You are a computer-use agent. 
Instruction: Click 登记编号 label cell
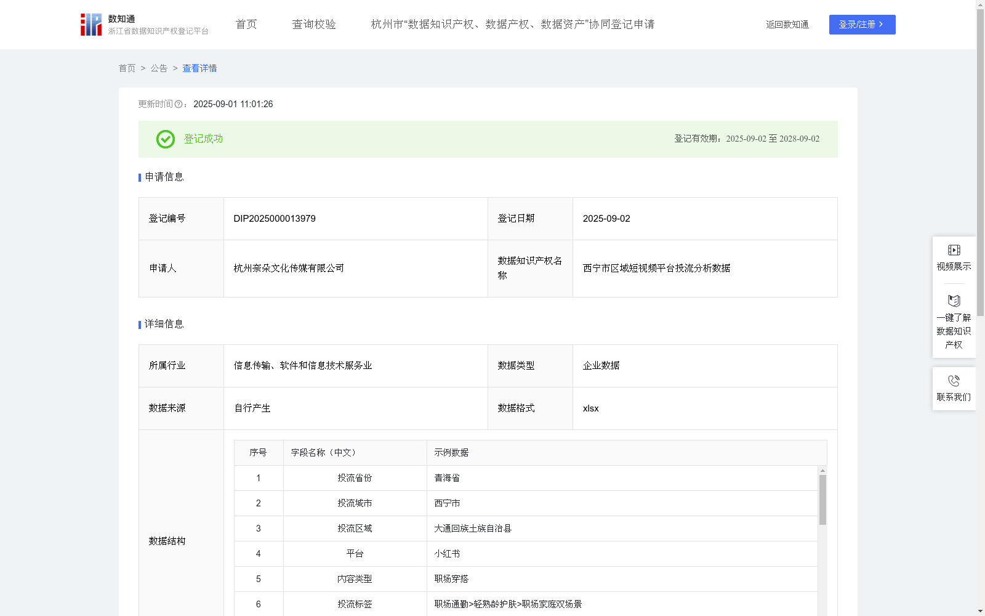point(182,219)
